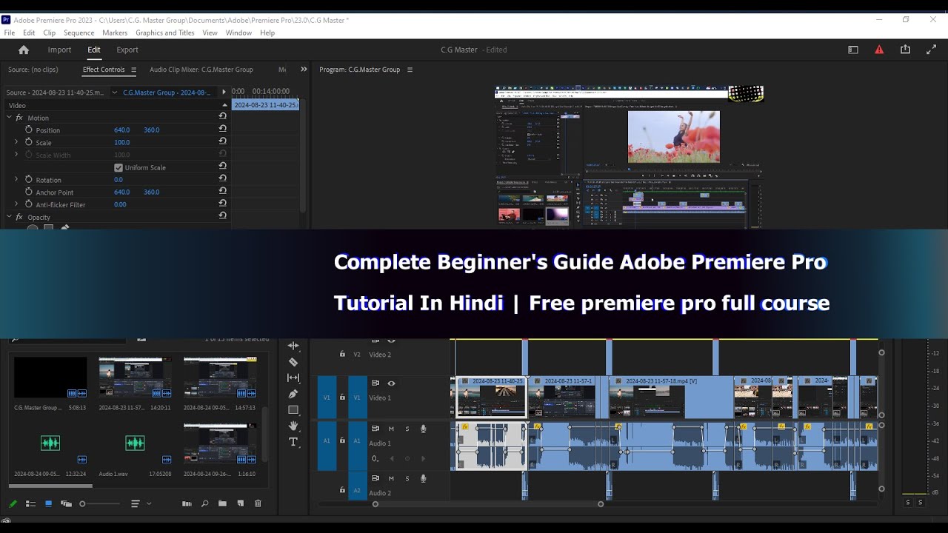This screenshot has height=533, width=948.
Task: Select the Slip tool
Action: (293, 378)
